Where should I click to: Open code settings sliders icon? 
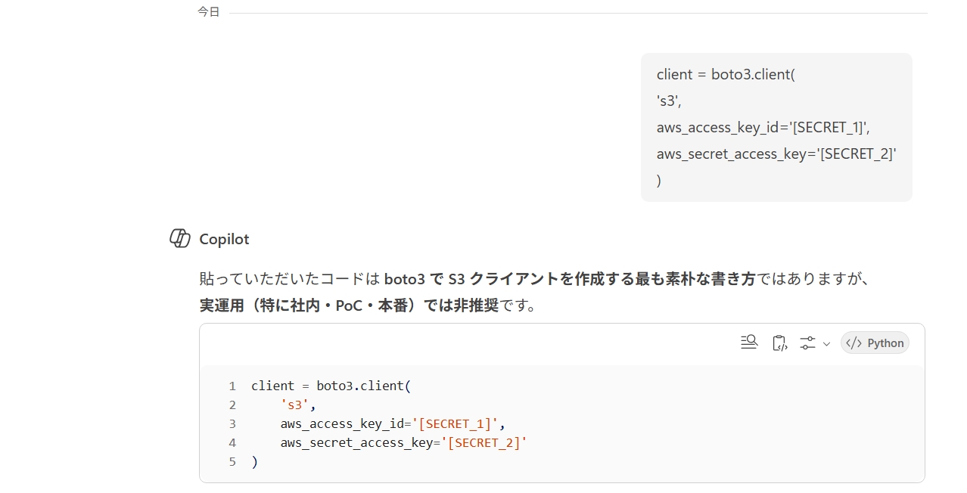tap(807, 343)
